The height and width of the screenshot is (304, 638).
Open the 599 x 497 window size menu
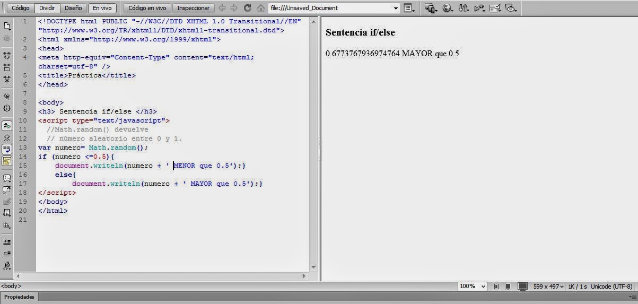point(548,286)
